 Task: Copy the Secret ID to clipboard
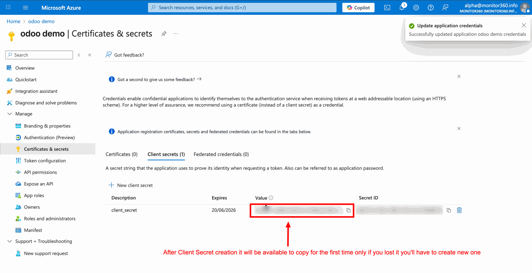449,210
